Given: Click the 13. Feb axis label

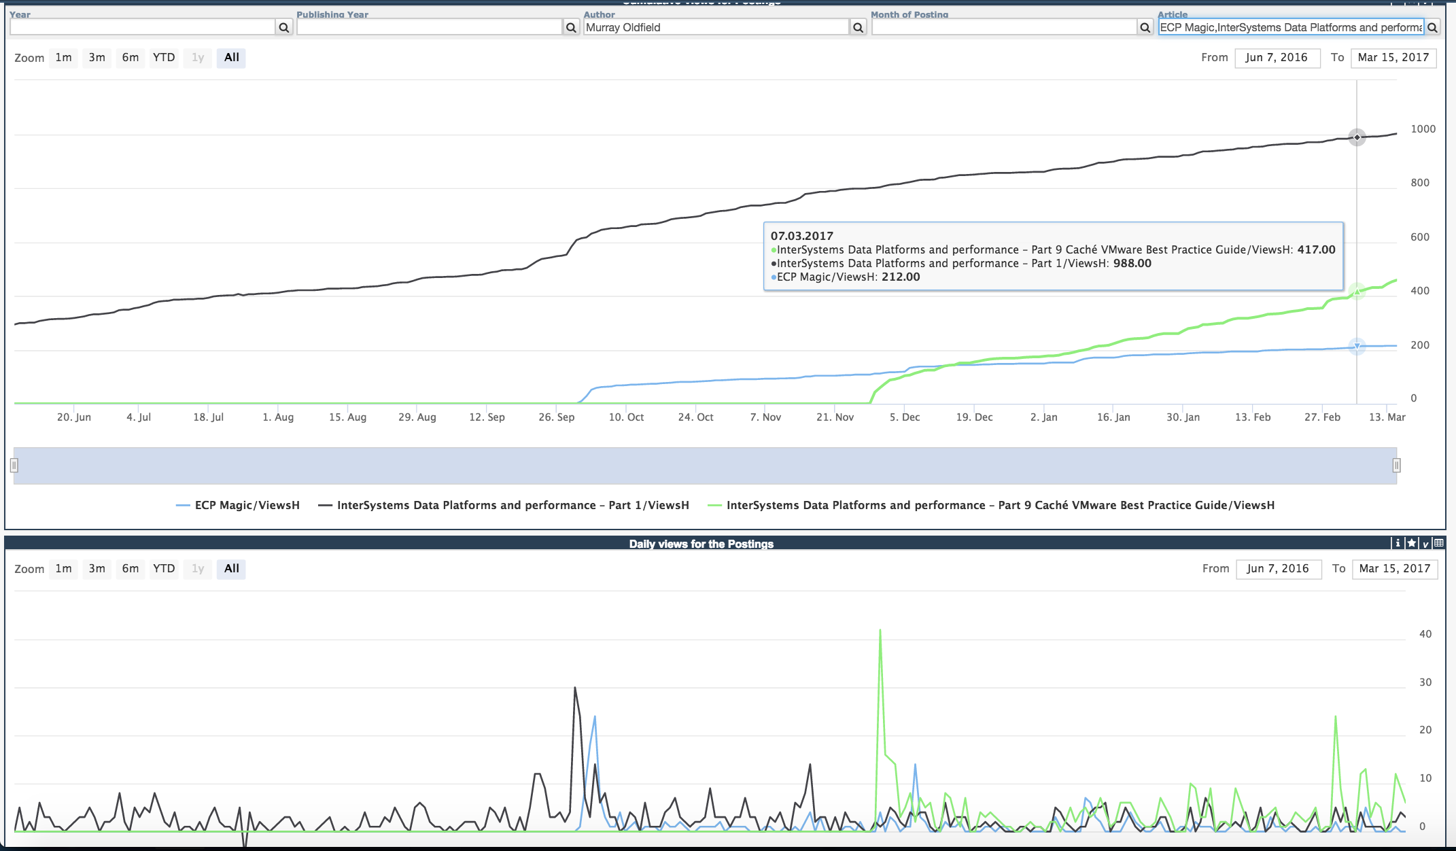Looking at the screenshot, I should (1253, 417).
